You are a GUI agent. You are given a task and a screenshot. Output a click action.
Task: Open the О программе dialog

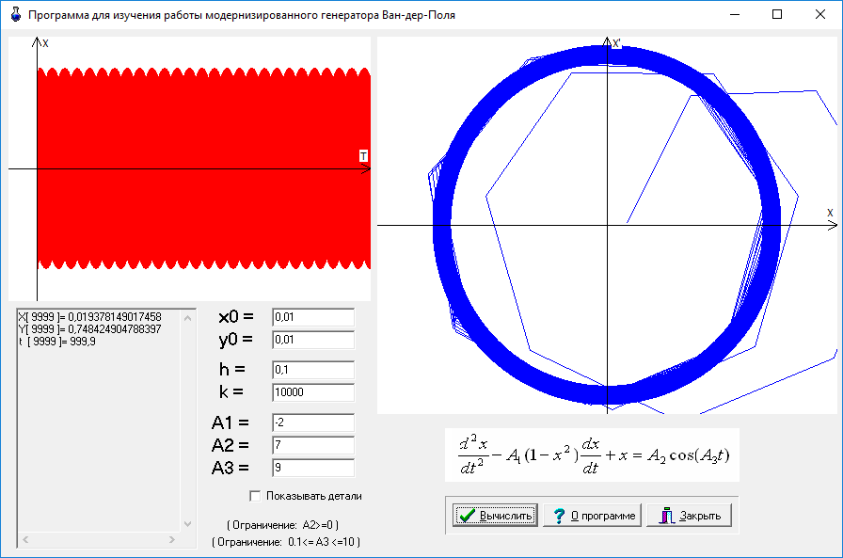point(592,516)
